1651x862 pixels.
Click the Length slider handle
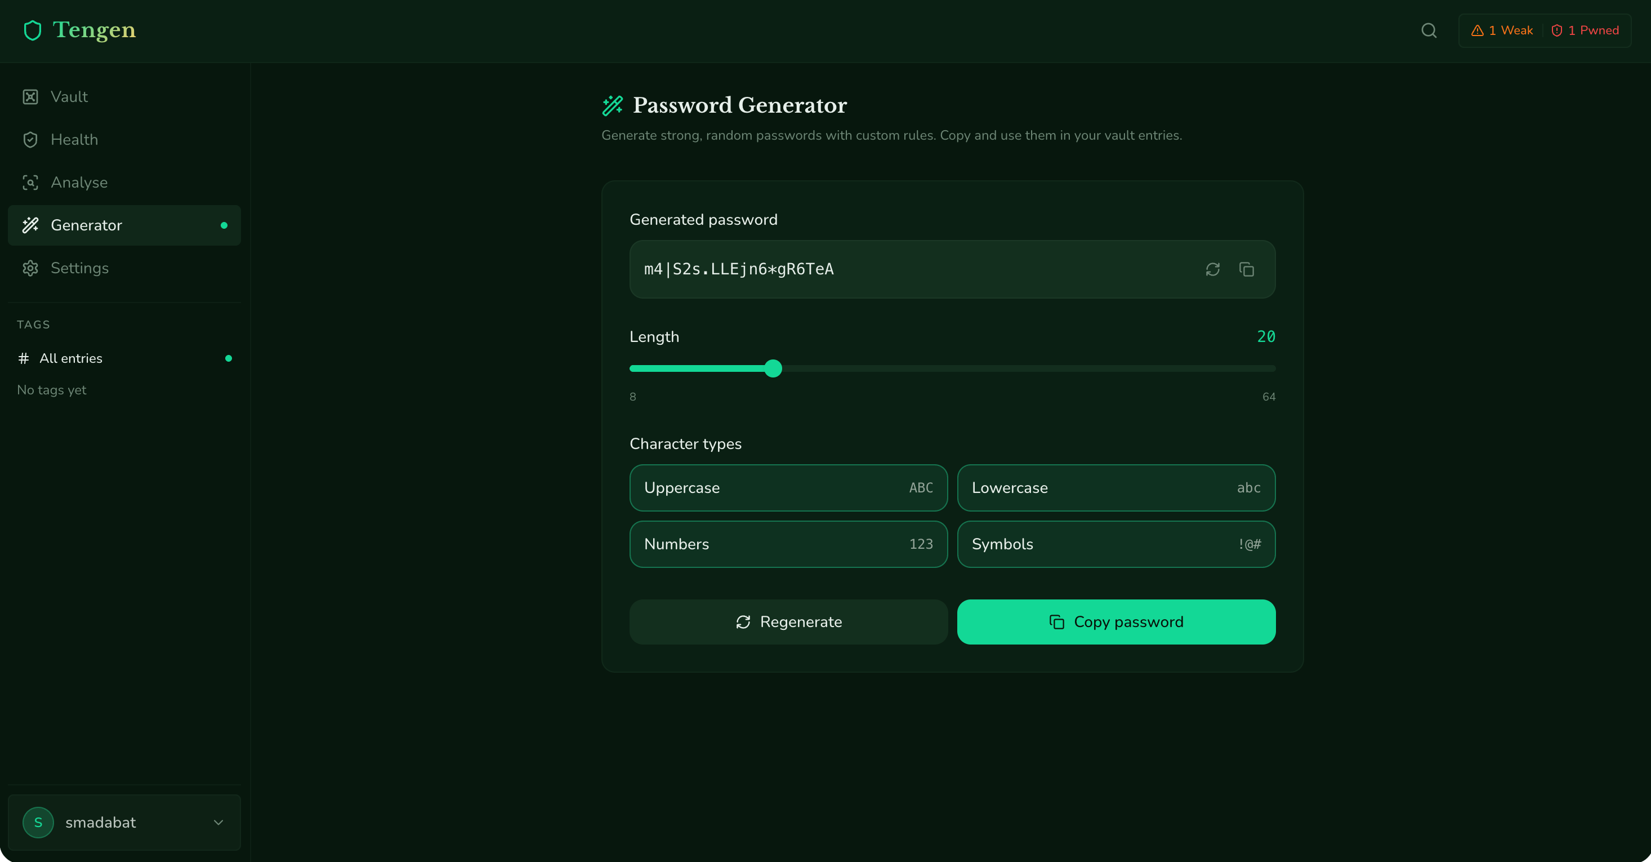[x=773, y=368]
